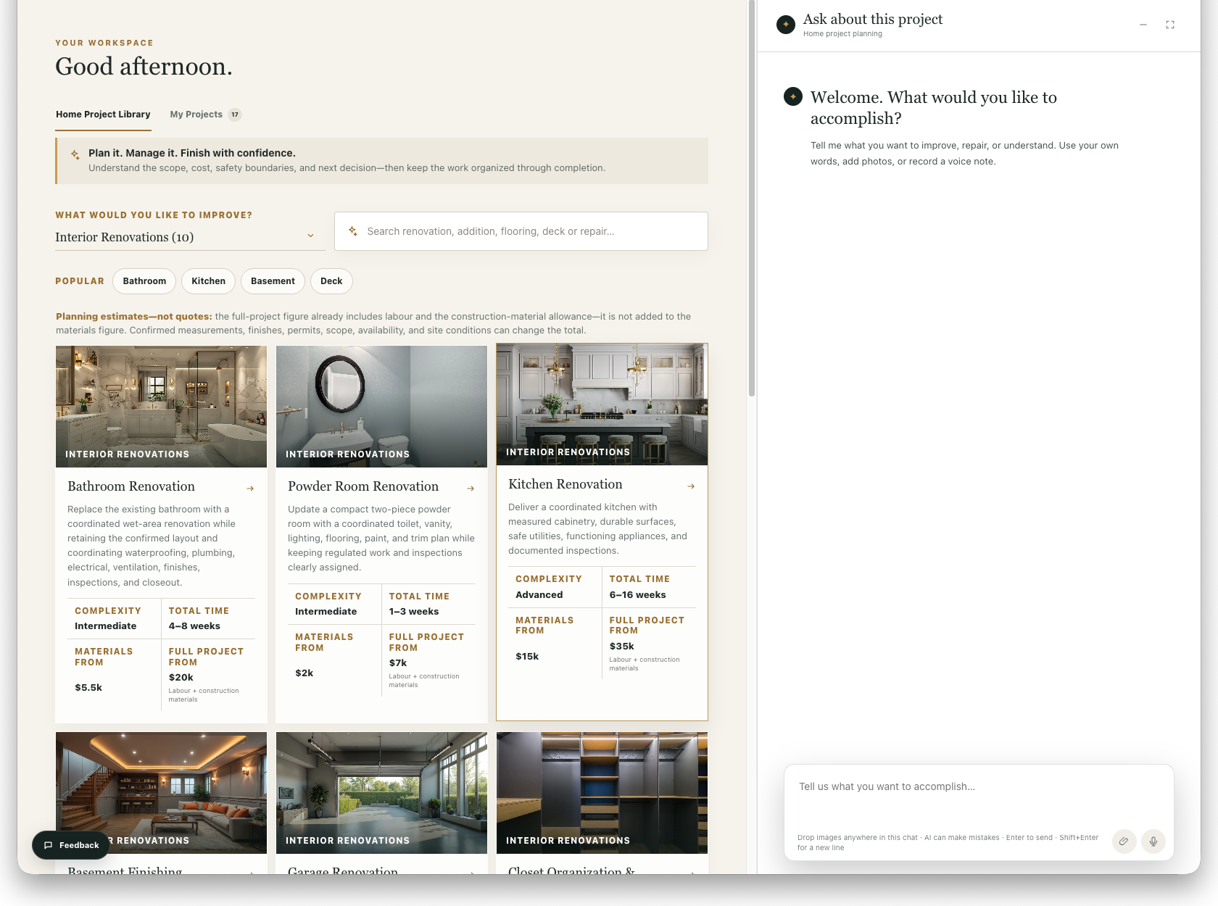Viewport: 1218px width, 906px height.
Task: Filter by the Bathroom popular chip
Action: point(144,281)
